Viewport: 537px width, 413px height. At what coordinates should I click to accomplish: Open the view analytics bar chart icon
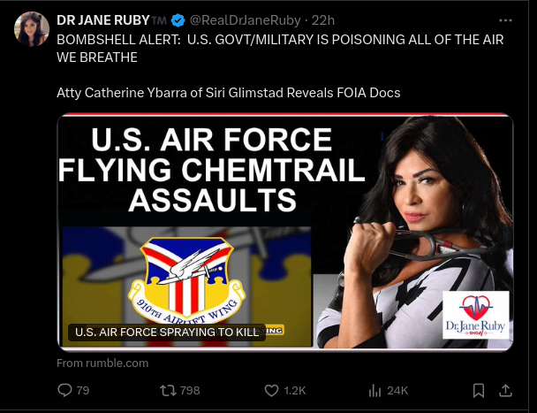374,390
